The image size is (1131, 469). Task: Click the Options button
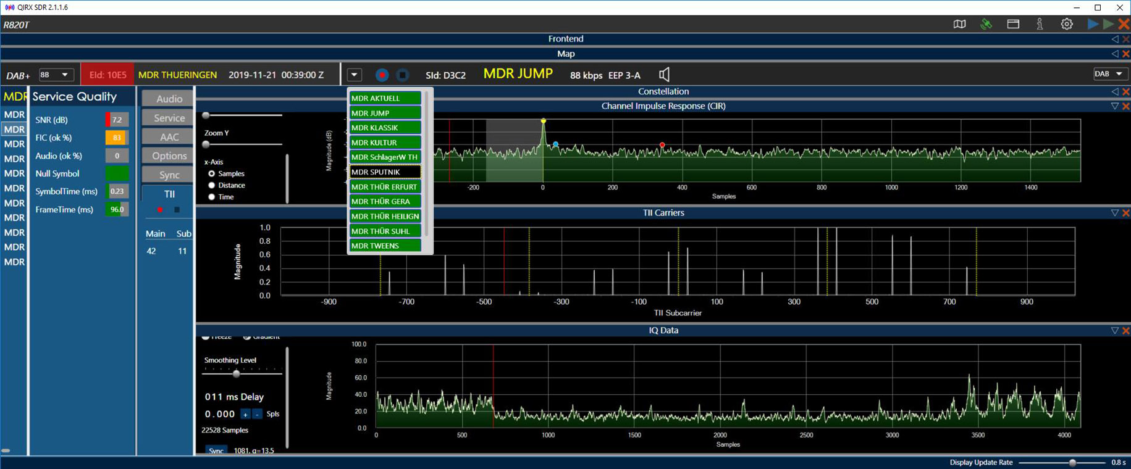[169, 156]
